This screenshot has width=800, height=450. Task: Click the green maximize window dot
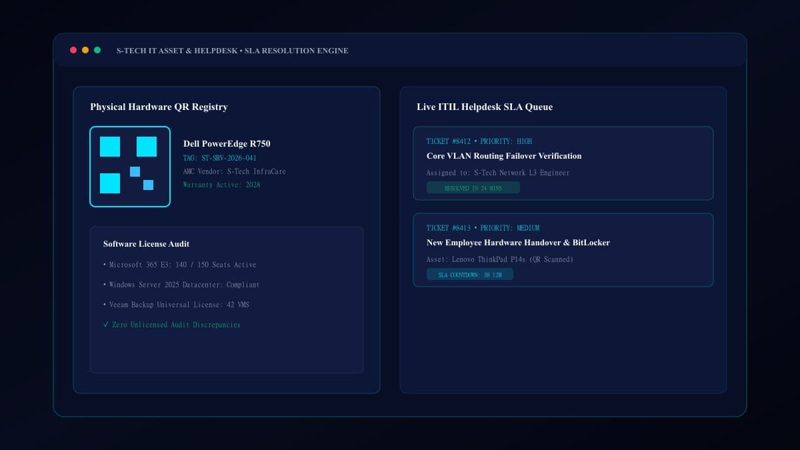[97, 50]
